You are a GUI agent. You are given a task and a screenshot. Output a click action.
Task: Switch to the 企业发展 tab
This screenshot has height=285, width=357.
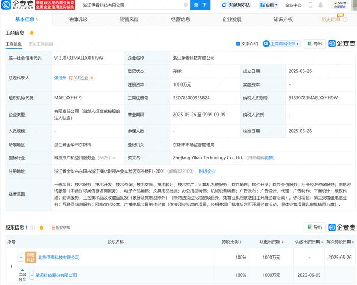pyautogui.click(x=232, y=19)
